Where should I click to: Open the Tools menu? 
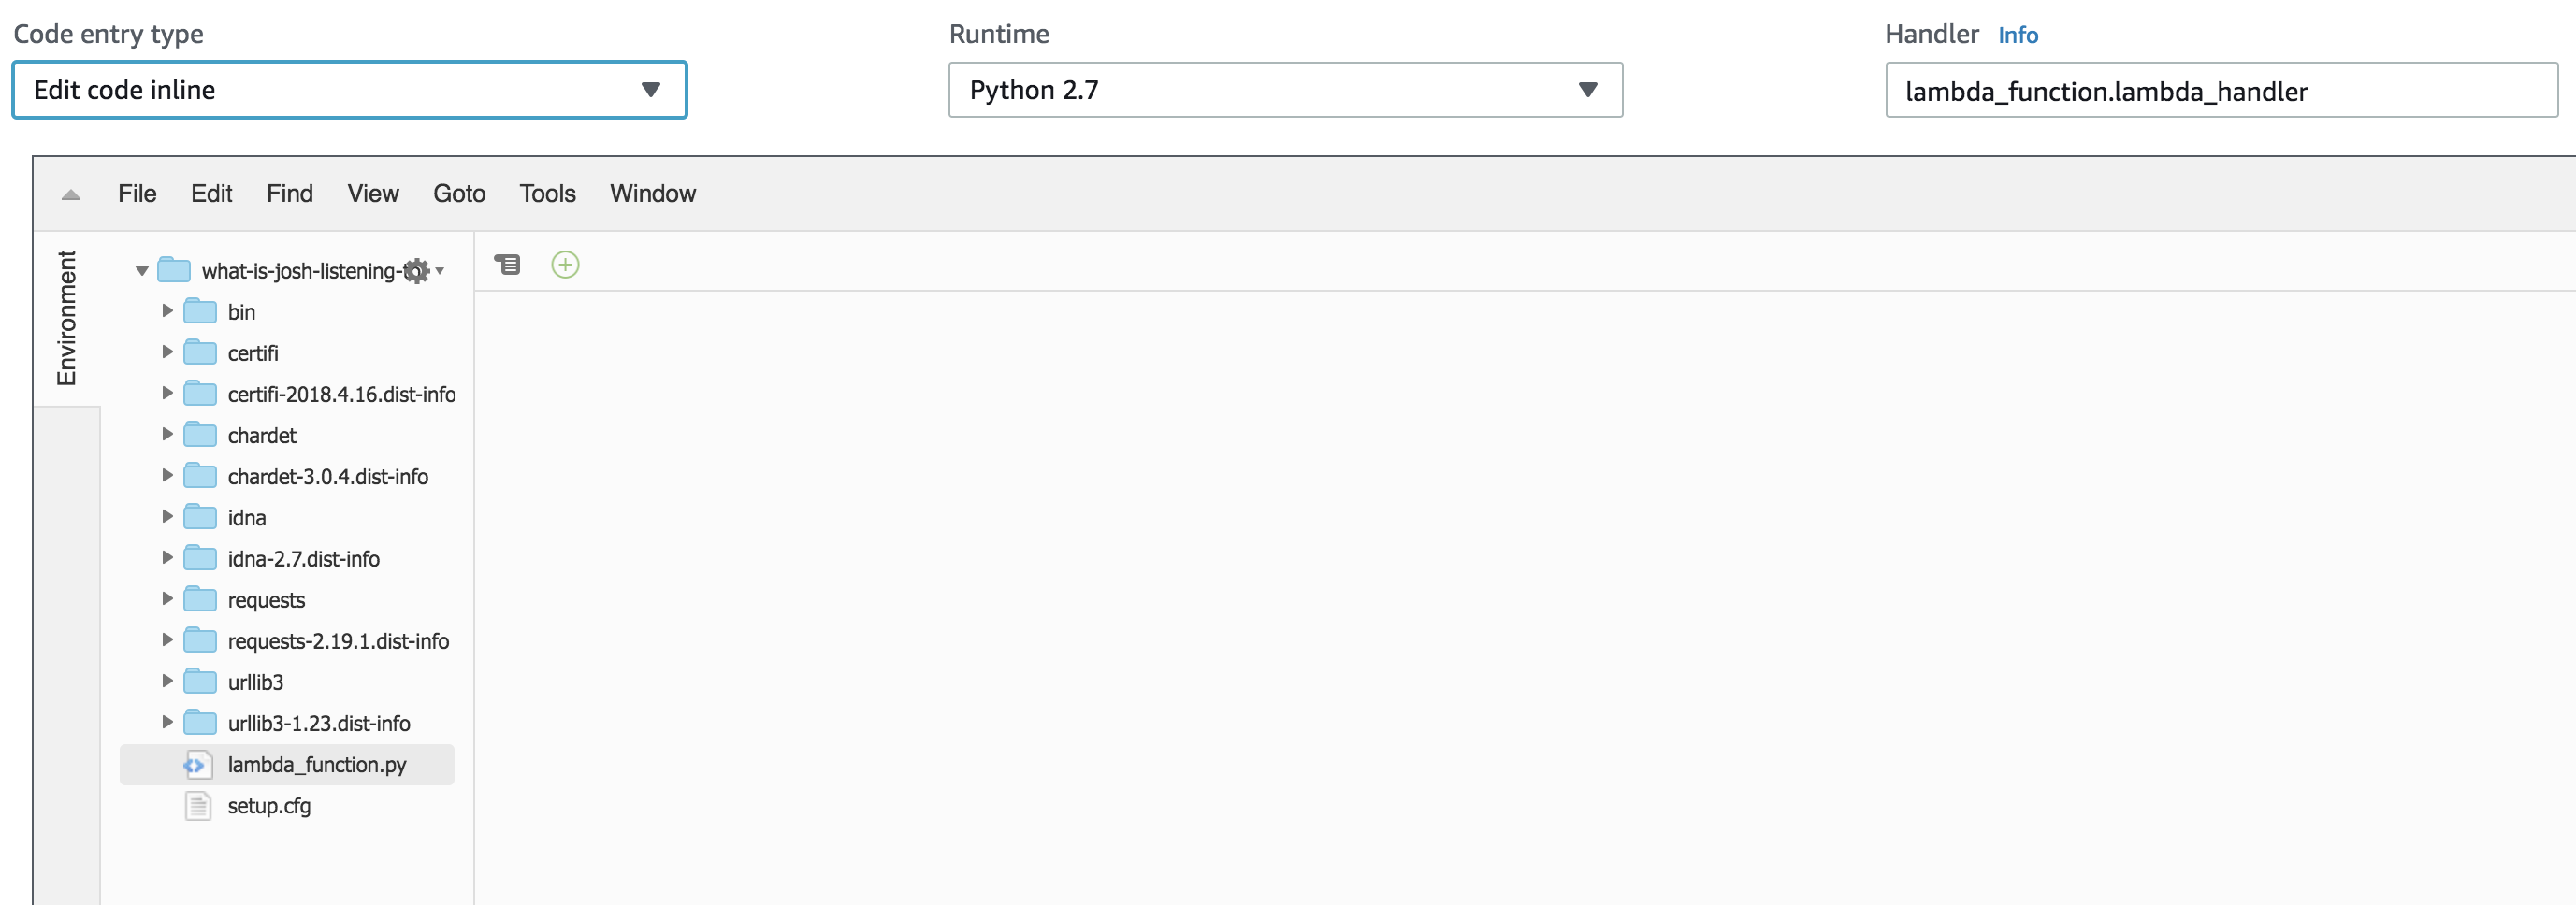(x=547, y=193)
